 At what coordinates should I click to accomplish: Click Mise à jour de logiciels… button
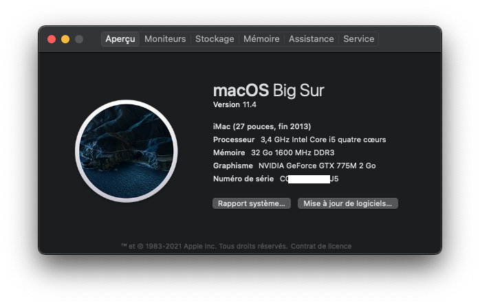click(348, 203)
